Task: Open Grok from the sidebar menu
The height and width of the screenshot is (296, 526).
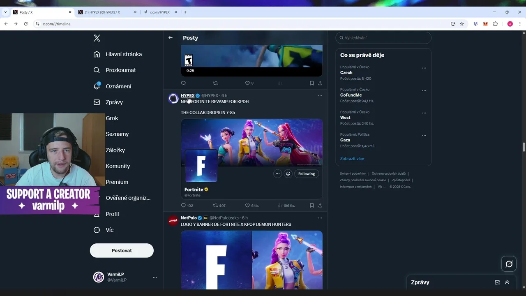Action: [x=112, y=118]
